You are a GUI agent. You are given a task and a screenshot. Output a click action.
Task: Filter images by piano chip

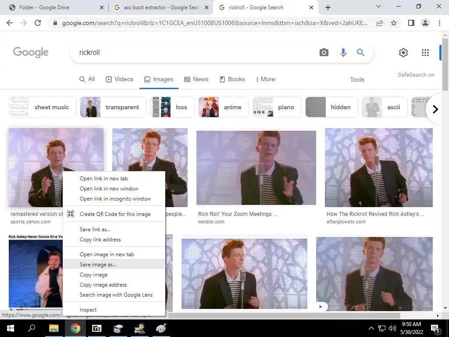tap(277, 107)
